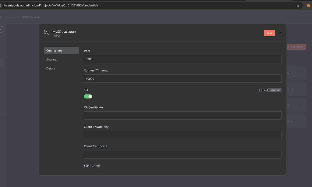Switch SSL value back to Fixed mode

265,90
